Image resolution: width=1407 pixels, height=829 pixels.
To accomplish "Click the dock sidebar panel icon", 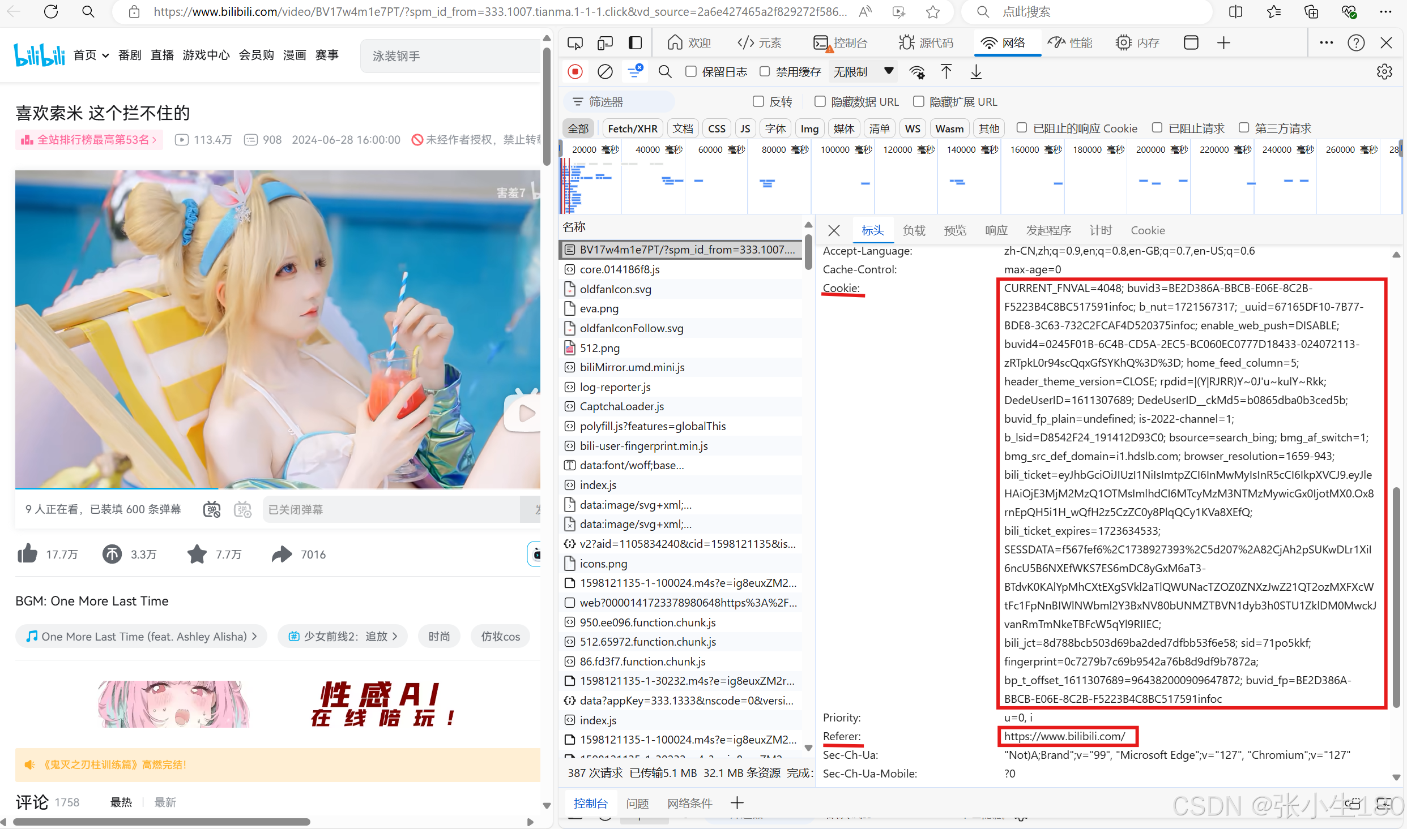I will click(x=635, y=43).
